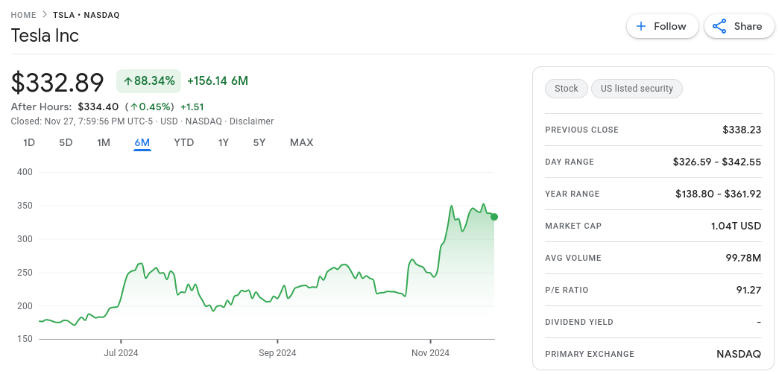Go to HOME breadcrumb link
Viewport: 779px width, 374px height.
click(25, 15)
